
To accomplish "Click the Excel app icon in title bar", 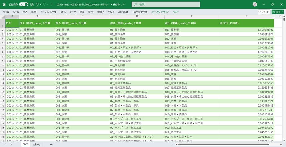I will (5, 5).
